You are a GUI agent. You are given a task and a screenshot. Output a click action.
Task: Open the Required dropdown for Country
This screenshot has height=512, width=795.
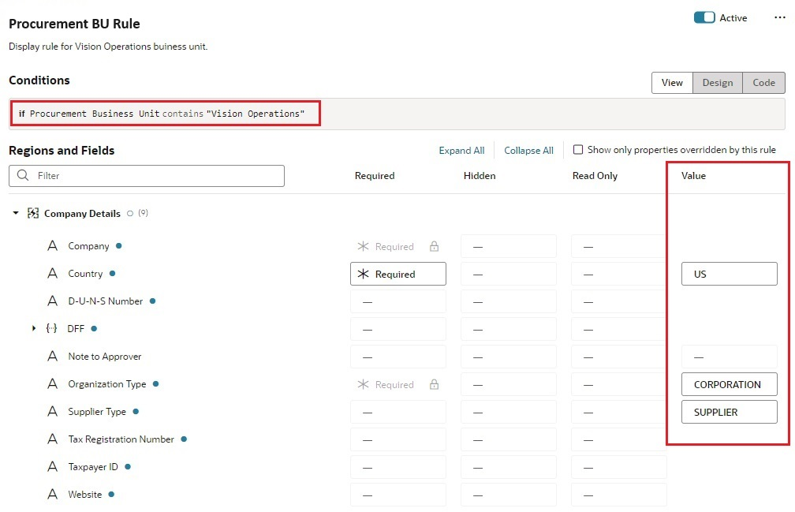pos(398,274)
